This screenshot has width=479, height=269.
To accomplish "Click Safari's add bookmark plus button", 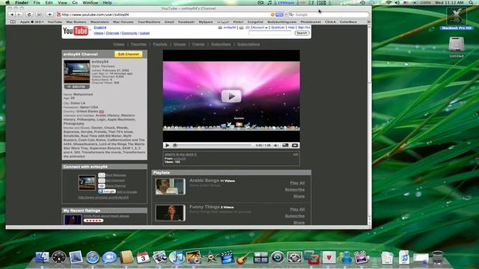I will [x=49, y=15].
